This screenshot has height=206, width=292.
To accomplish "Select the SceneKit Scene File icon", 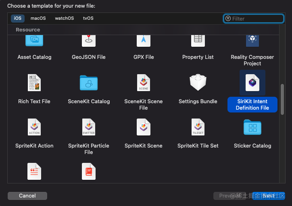I will click(x=144, y=83).
